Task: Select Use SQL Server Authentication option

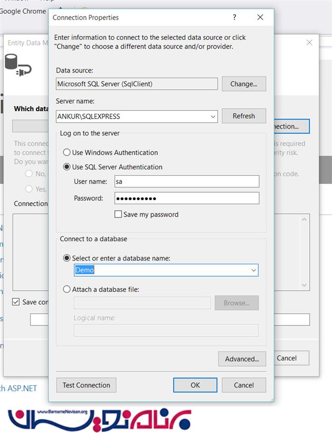Action: (67, 167)
